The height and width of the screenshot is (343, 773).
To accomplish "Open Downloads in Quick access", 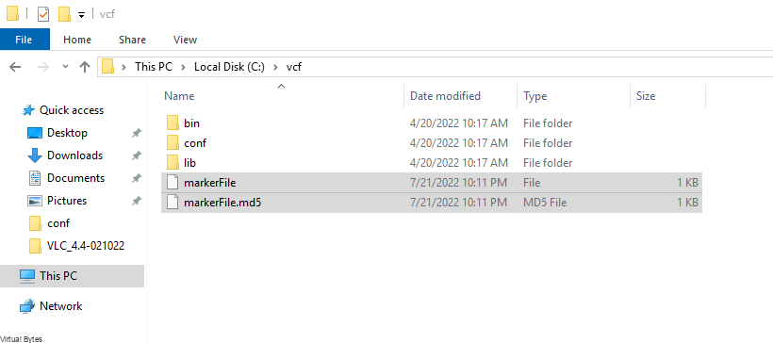I will coord(74,155).
